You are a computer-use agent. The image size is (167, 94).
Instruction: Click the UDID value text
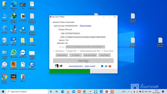(x=85, y=37)
